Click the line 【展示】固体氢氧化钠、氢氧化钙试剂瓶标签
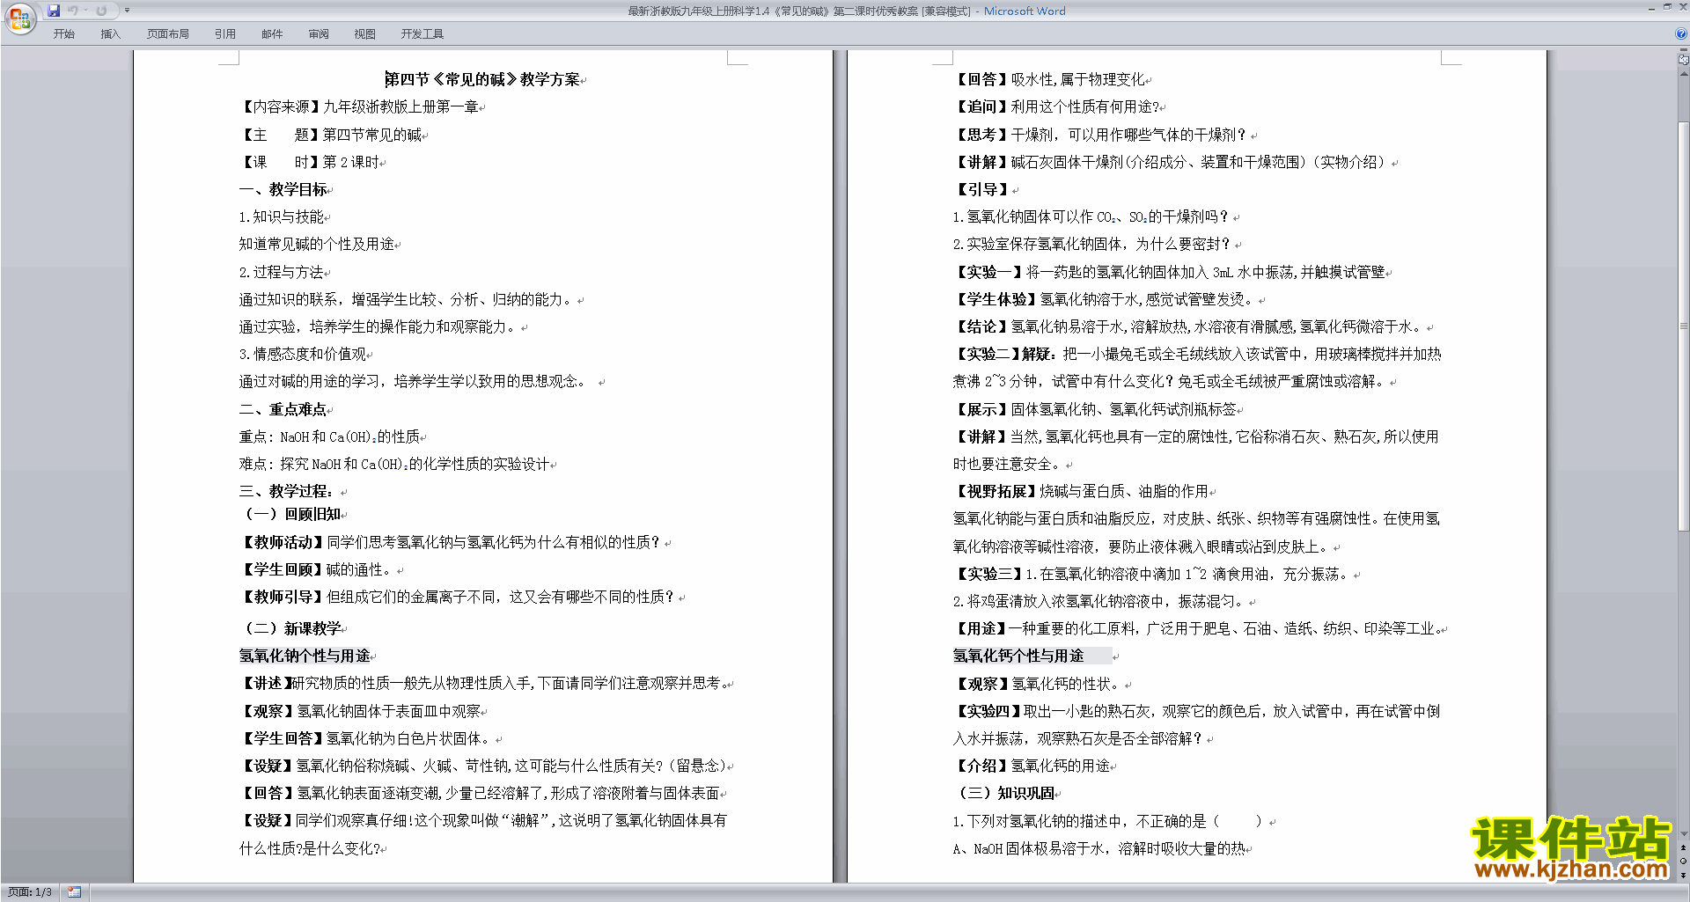 (1095, 409)
